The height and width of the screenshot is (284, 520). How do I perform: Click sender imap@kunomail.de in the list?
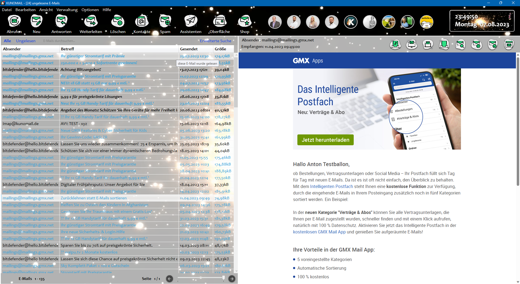[x=21, y=124]
